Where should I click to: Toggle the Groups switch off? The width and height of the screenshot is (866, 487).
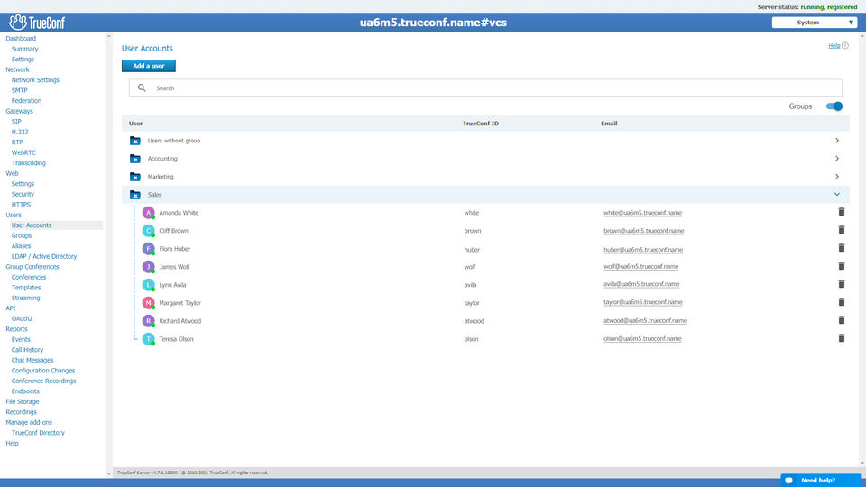[834, 106]
